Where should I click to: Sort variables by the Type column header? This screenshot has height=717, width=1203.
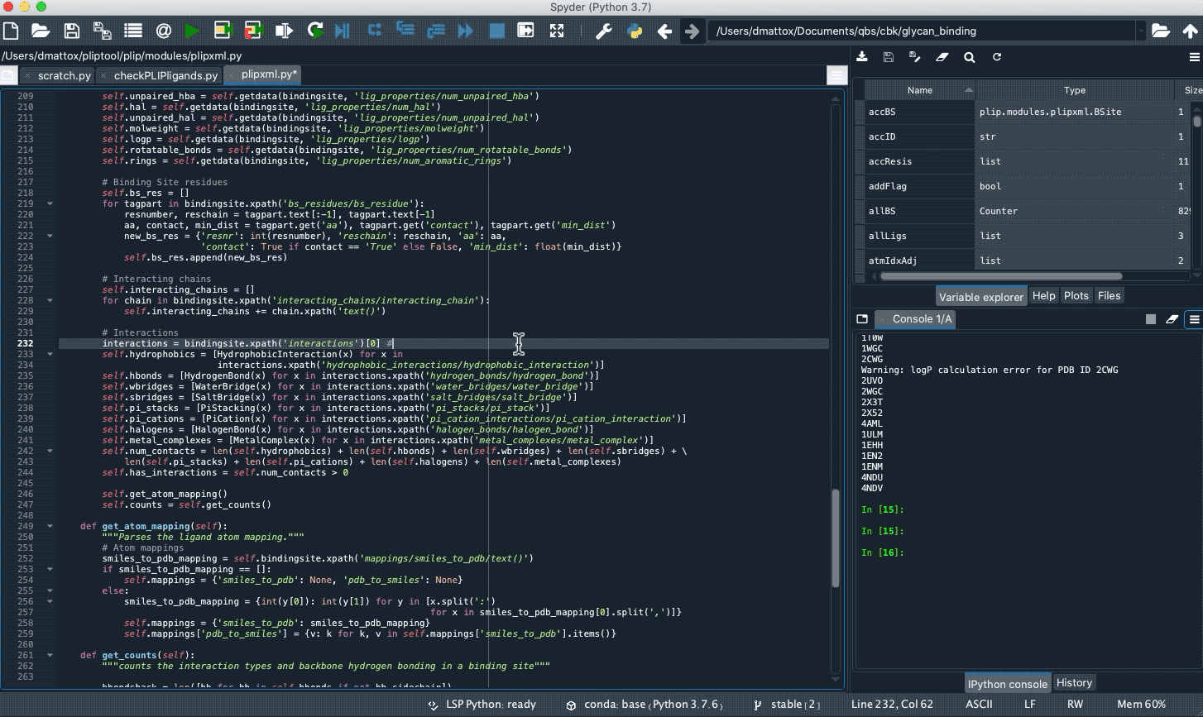point(1075,90)
